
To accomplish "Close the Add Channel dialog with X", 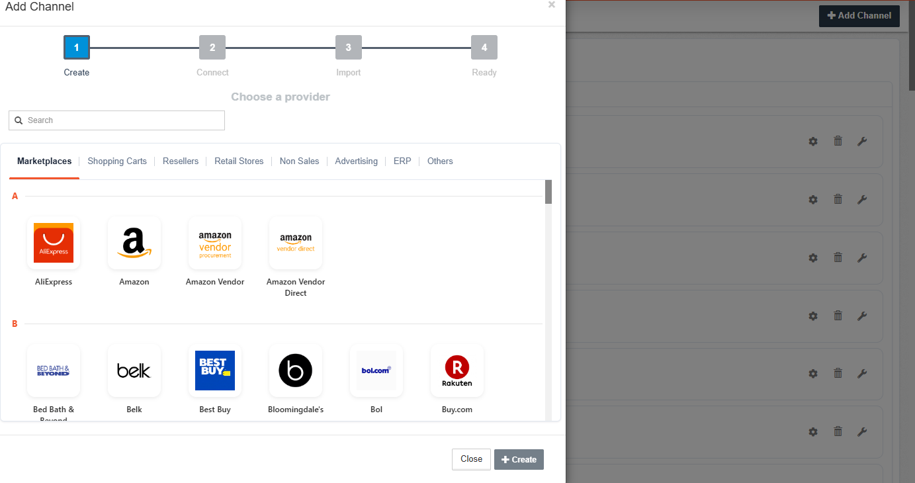I will pos(552,5).
